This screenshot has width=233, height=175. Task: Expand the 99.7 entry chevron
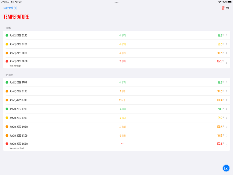click(x=227, y=118)
